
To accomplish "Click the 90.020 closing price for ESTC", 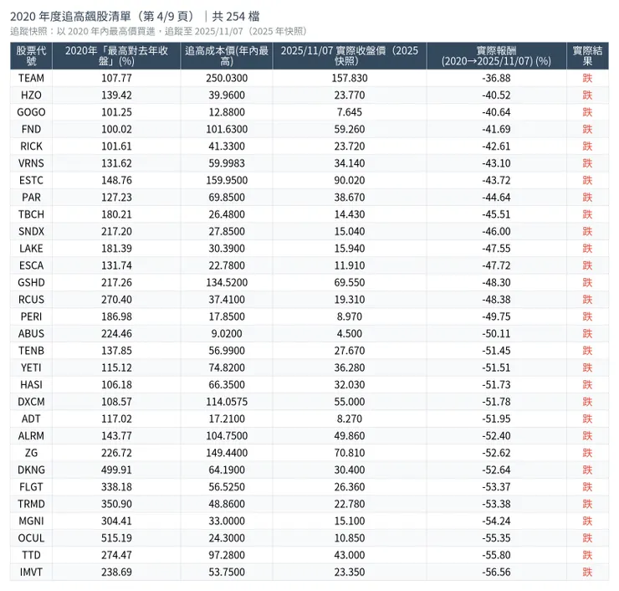I will point(350,180).
